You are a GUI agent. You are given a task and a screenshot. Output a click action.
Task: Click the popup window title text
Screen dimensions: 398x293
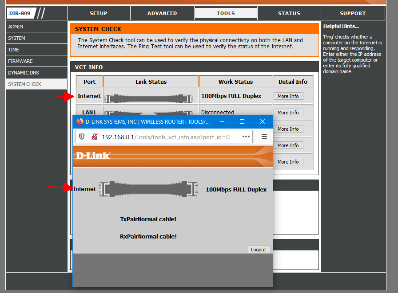[148, 121]
